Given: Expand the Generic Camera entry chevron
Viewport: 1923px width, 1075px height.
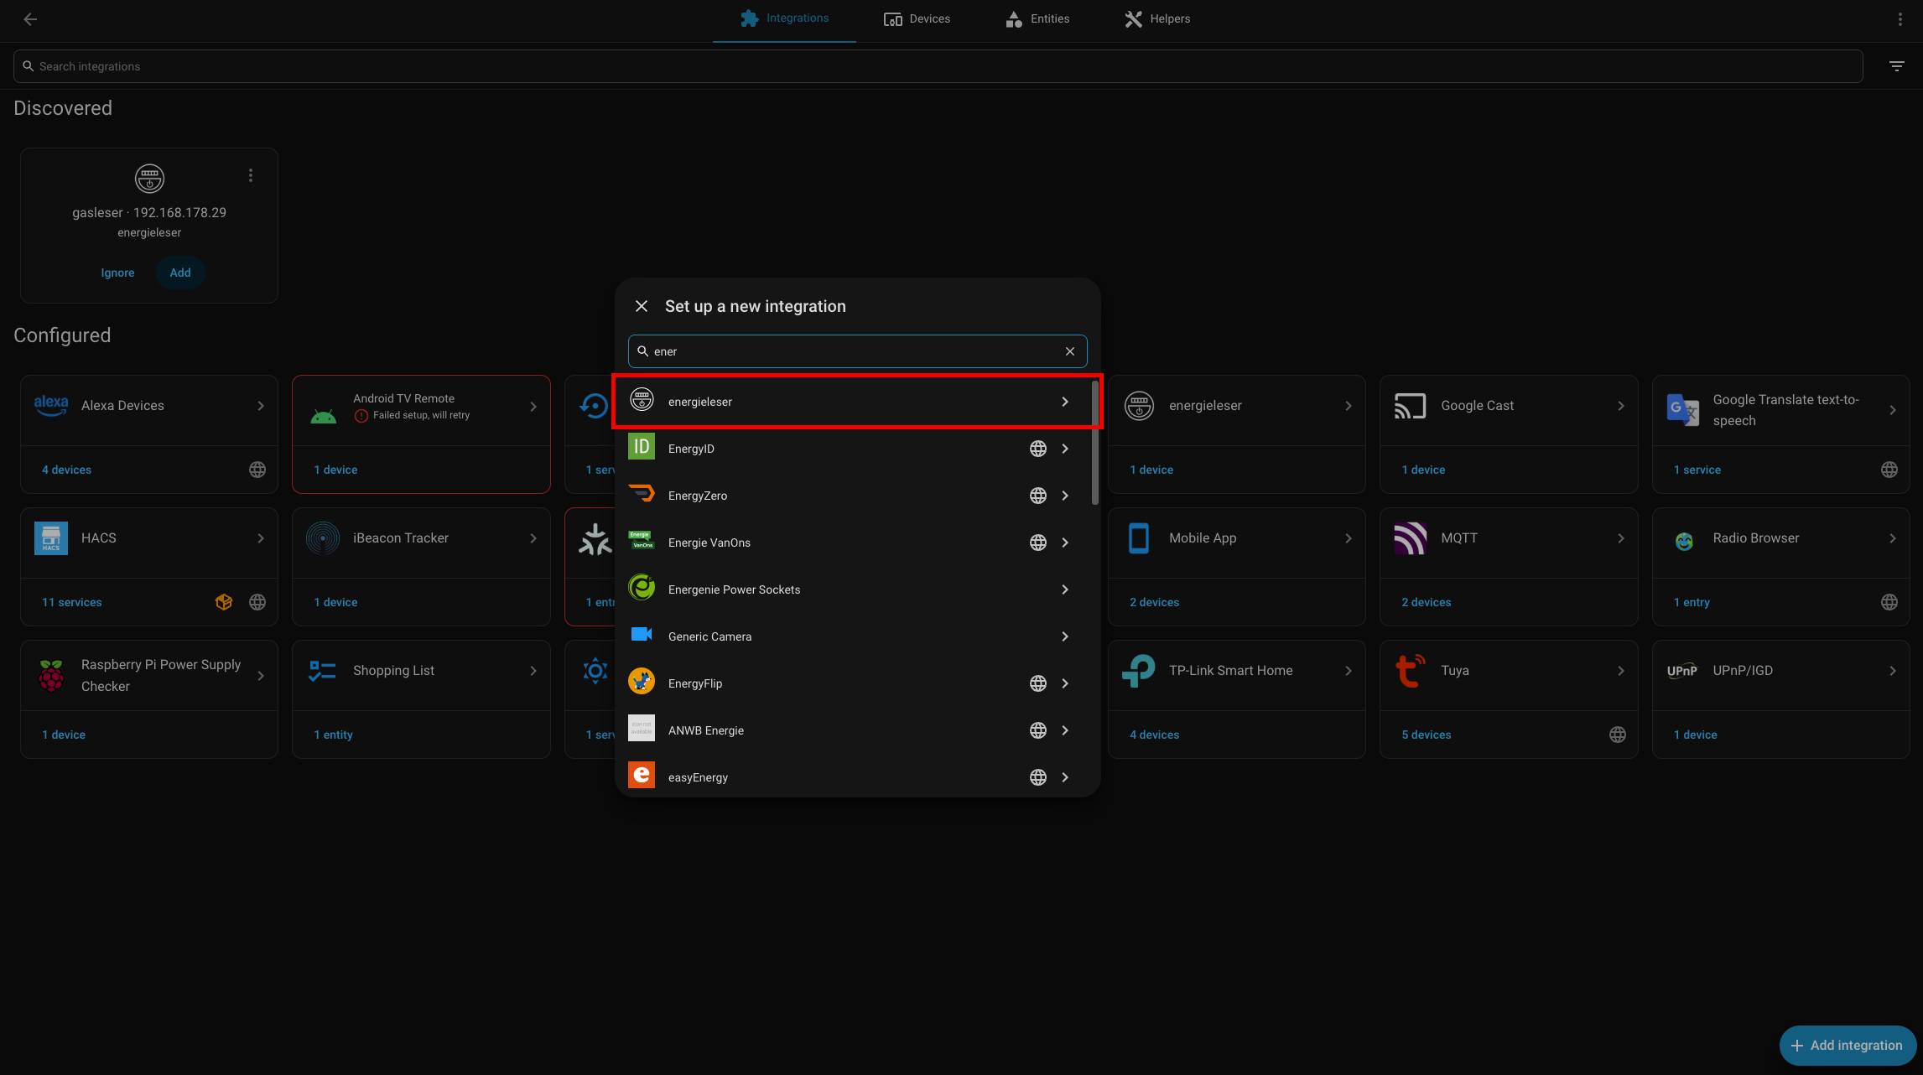Looking at the screenshot, I should (1064, 636).
